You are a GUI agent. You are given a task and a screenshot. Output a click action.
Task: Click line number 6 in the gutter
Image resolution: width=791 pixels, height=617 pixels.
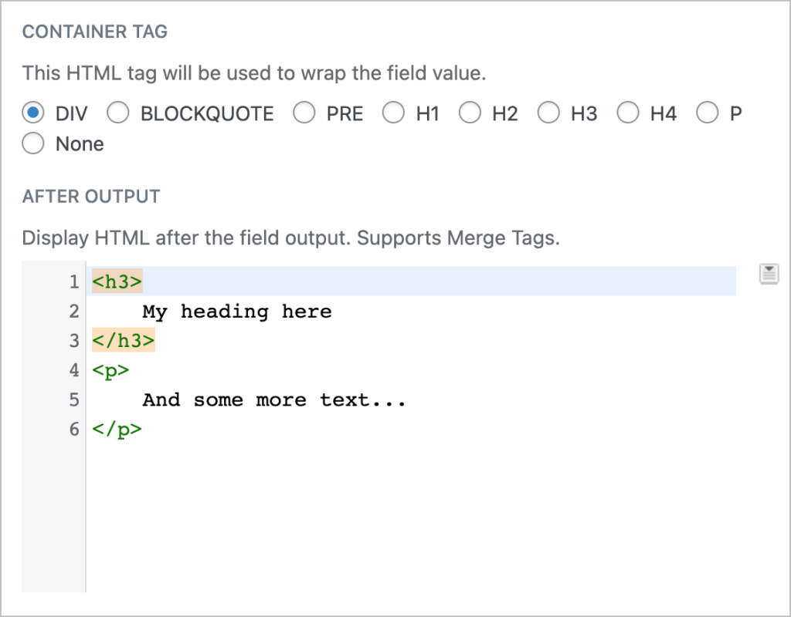point(74,430)
